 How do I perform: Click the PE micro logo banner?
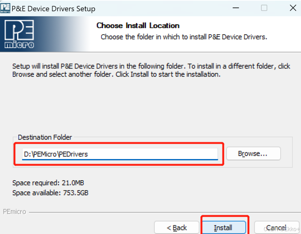[19, 34]
